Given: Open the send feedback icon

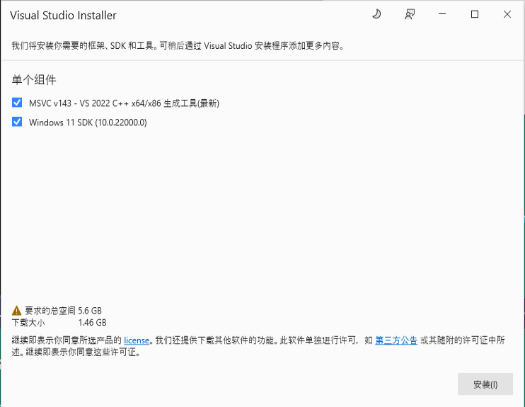Looking at the screenshot, I should pyautogui.click(x=410, y=14).
